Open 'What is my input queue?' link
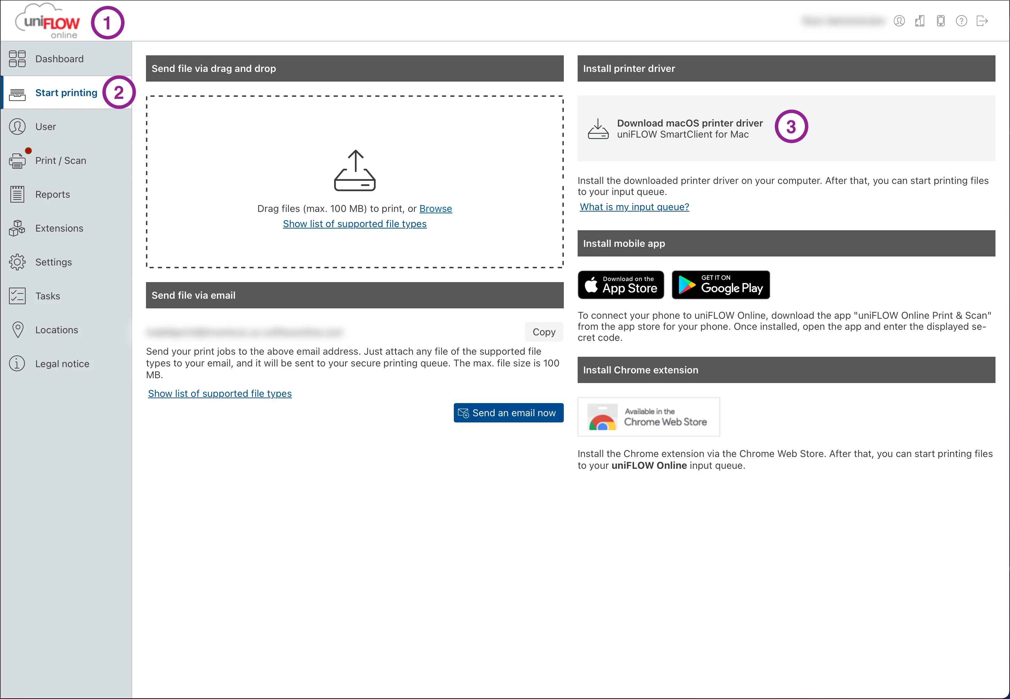 634,207
